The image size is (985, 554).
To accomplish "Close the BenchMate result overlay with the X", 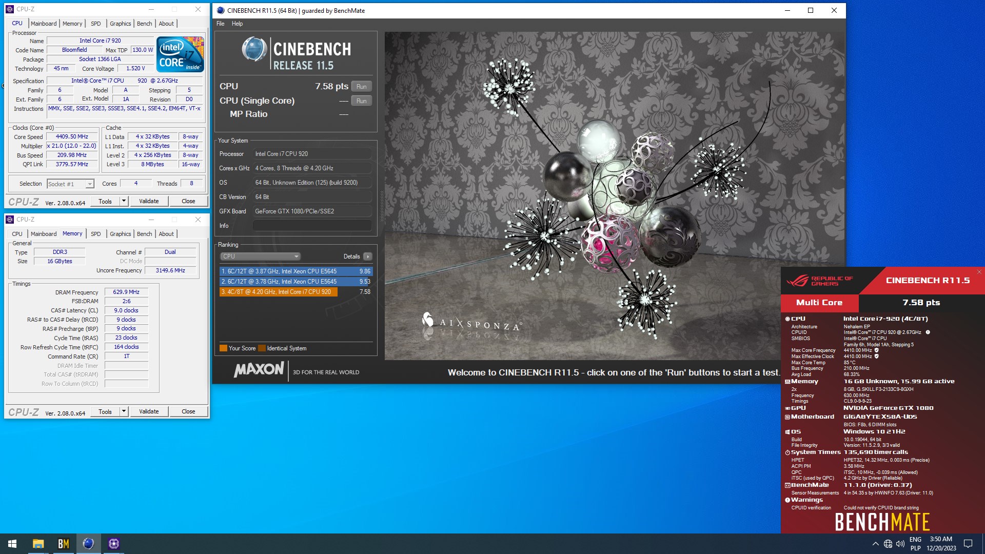I will pos(979,272).
